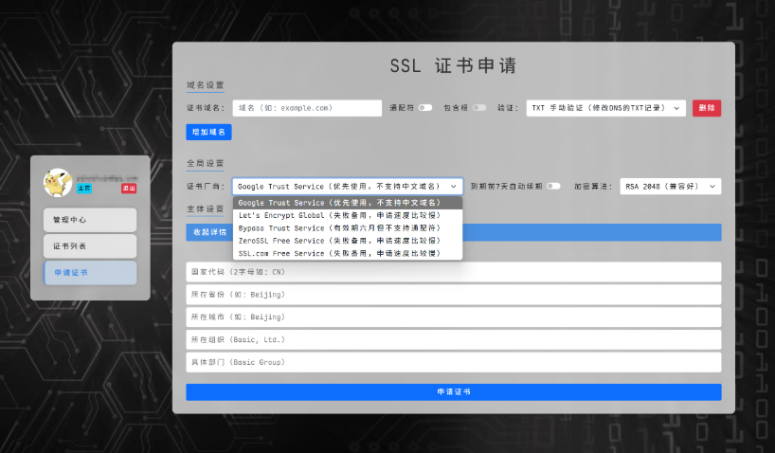775x453 pixels.
Task: Enable 到期前7天自动续期 auto-renew switch
Action: pos(553,187)
